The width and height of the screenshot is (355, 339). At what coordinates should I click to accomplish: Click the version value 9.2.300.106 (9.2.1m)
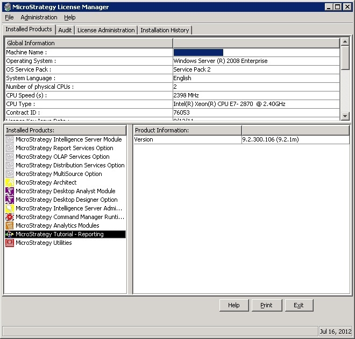pos(271,139)
